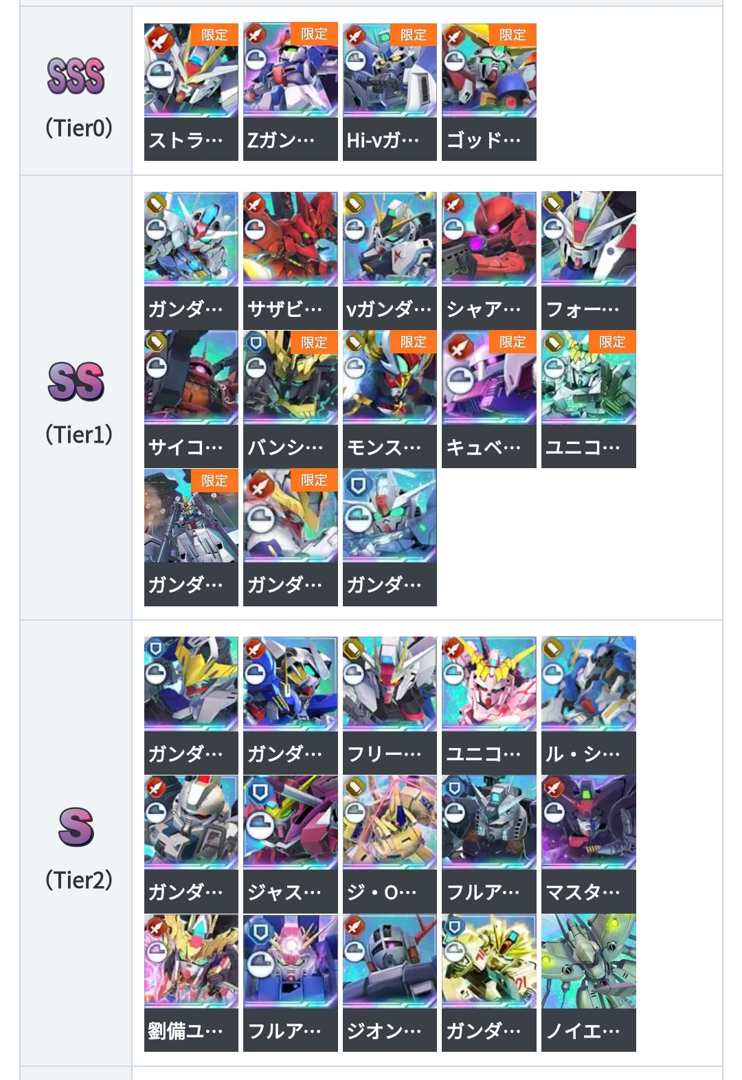
Task: Tap the Hi-νガ… unit image
Action: point(390,71)
